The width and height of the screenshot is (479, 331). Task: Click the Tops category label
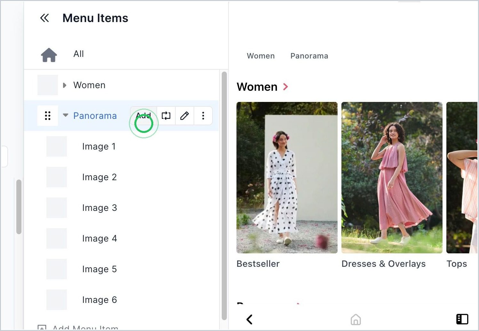point(457,264)
